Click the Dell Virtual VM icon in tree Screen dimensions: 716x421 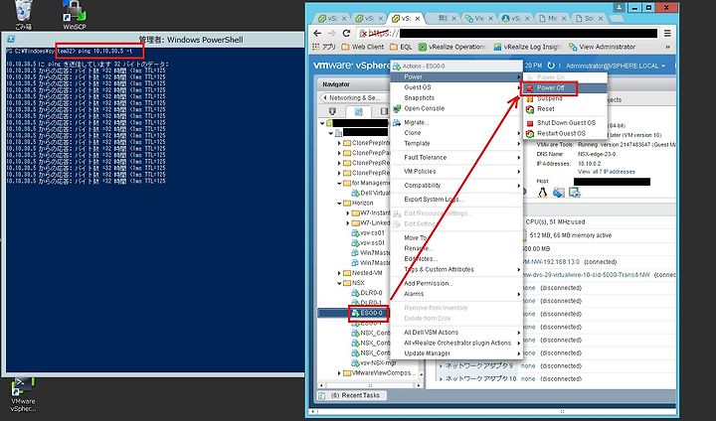coord(355,193)
